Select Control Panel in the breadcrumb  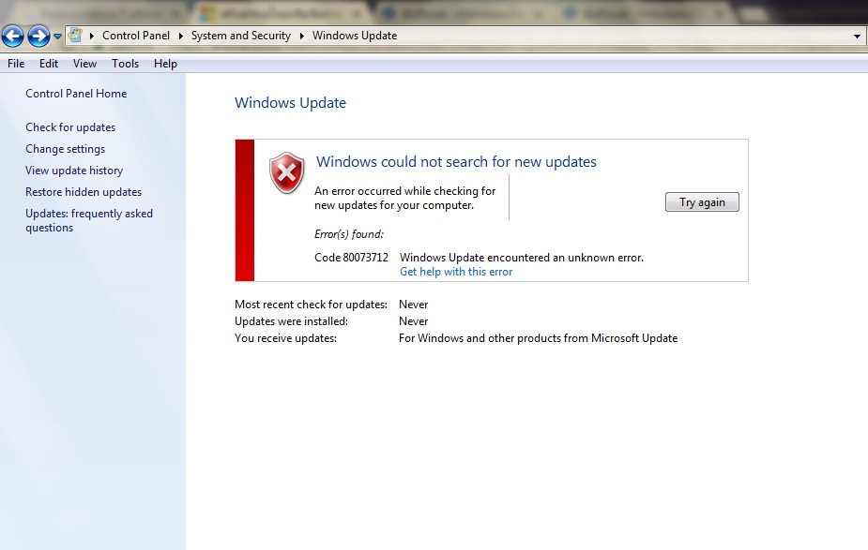click(x=136, y=36)
